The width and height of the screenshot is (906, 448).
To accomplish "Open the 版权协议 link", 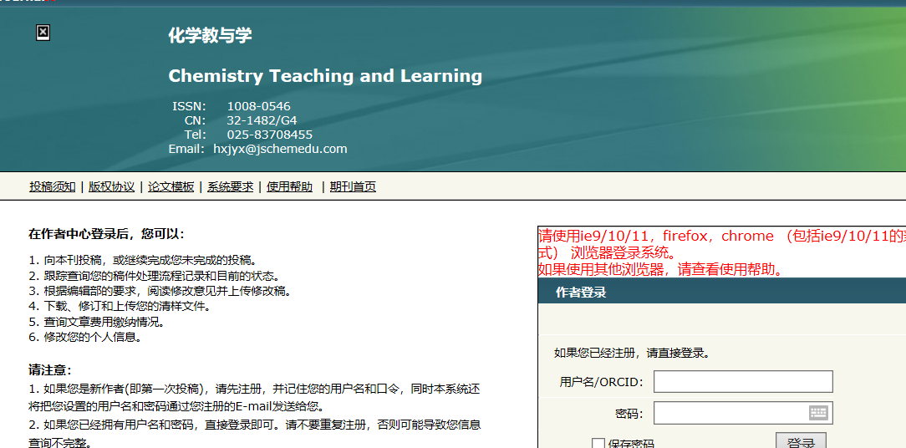I will [x=111, y=186].
